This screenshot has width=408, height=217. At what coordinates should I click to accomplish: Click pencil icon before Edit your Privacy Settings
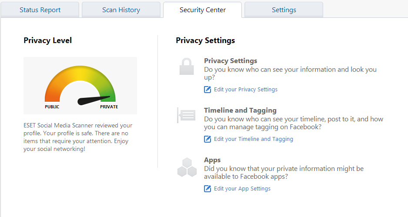[x=207, y=90]
